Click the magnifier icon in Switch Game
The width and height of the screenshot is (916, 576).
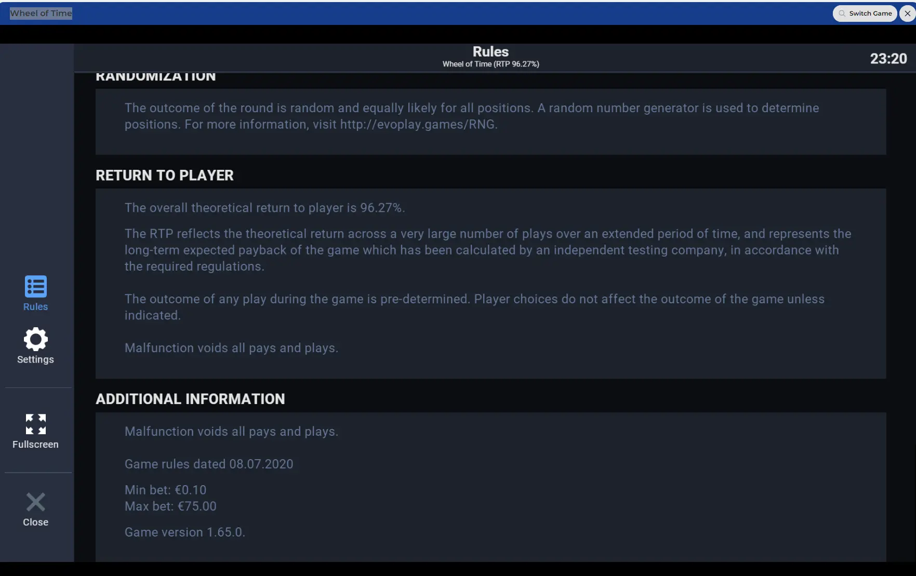click(842, 14)
